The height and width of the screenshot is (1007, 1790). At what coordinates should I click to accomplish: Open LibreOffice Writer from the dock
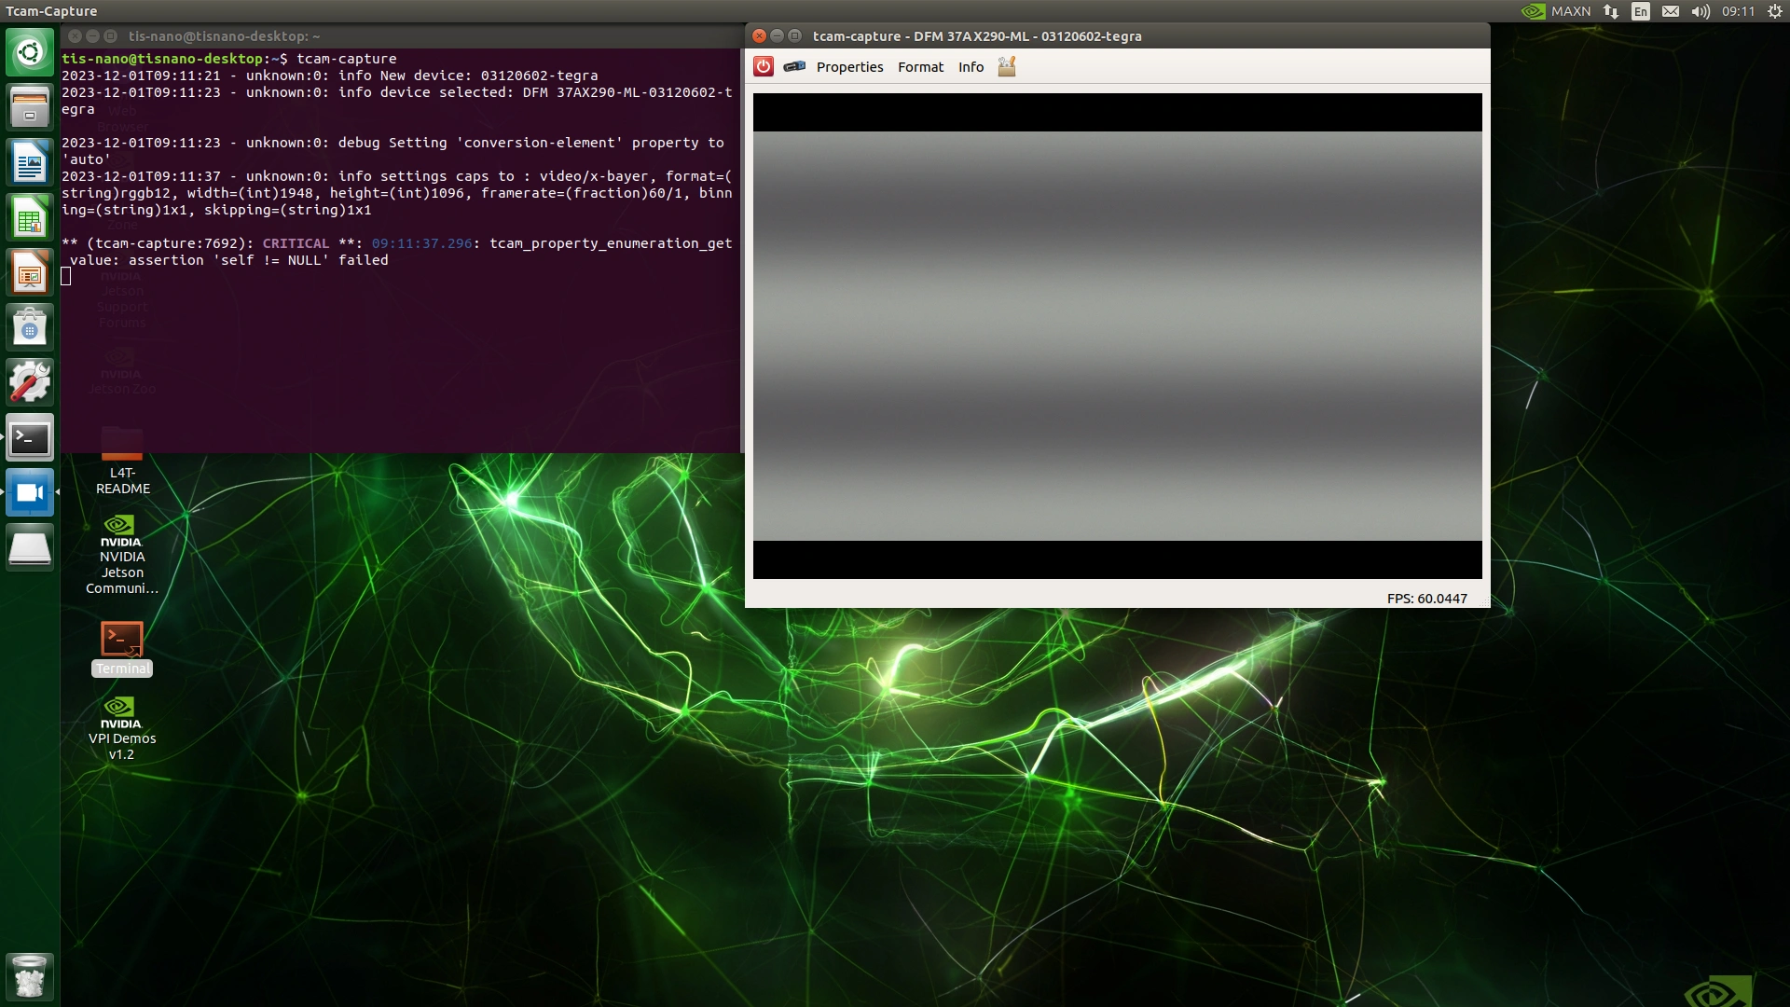(x=30, y=163)
